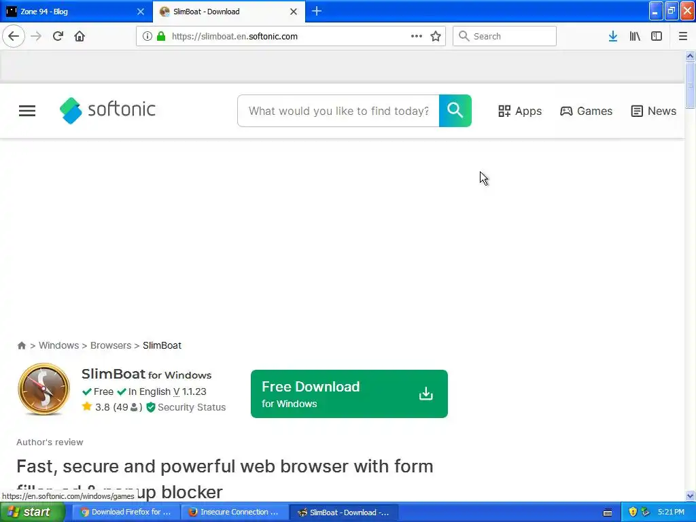Open the Windows start button

pos(33,512)
